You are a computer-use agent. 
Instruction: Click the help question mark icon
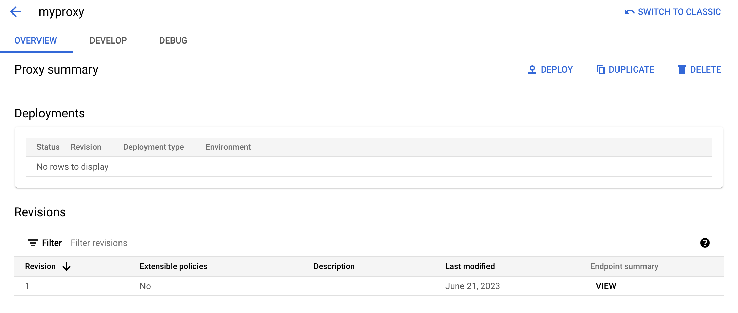[706, 243]
